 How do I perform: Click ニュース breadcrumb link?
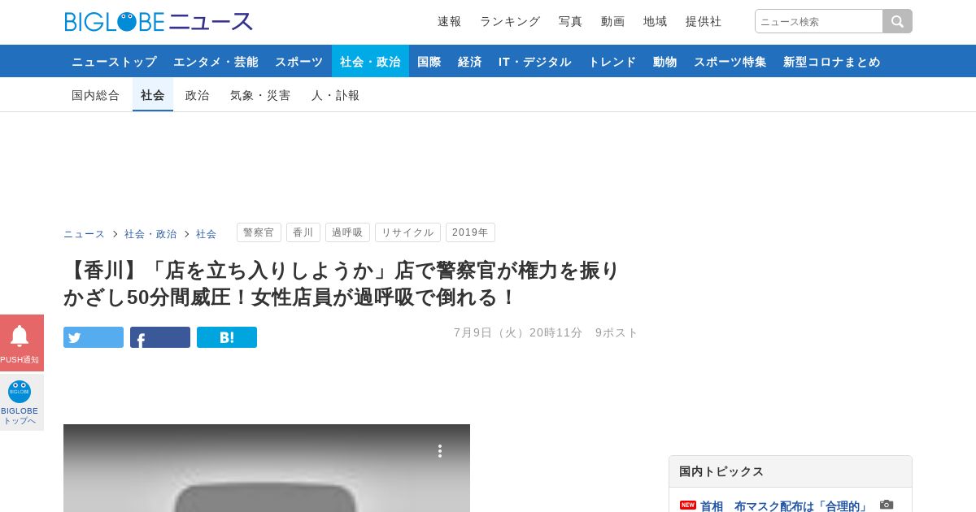85,234
